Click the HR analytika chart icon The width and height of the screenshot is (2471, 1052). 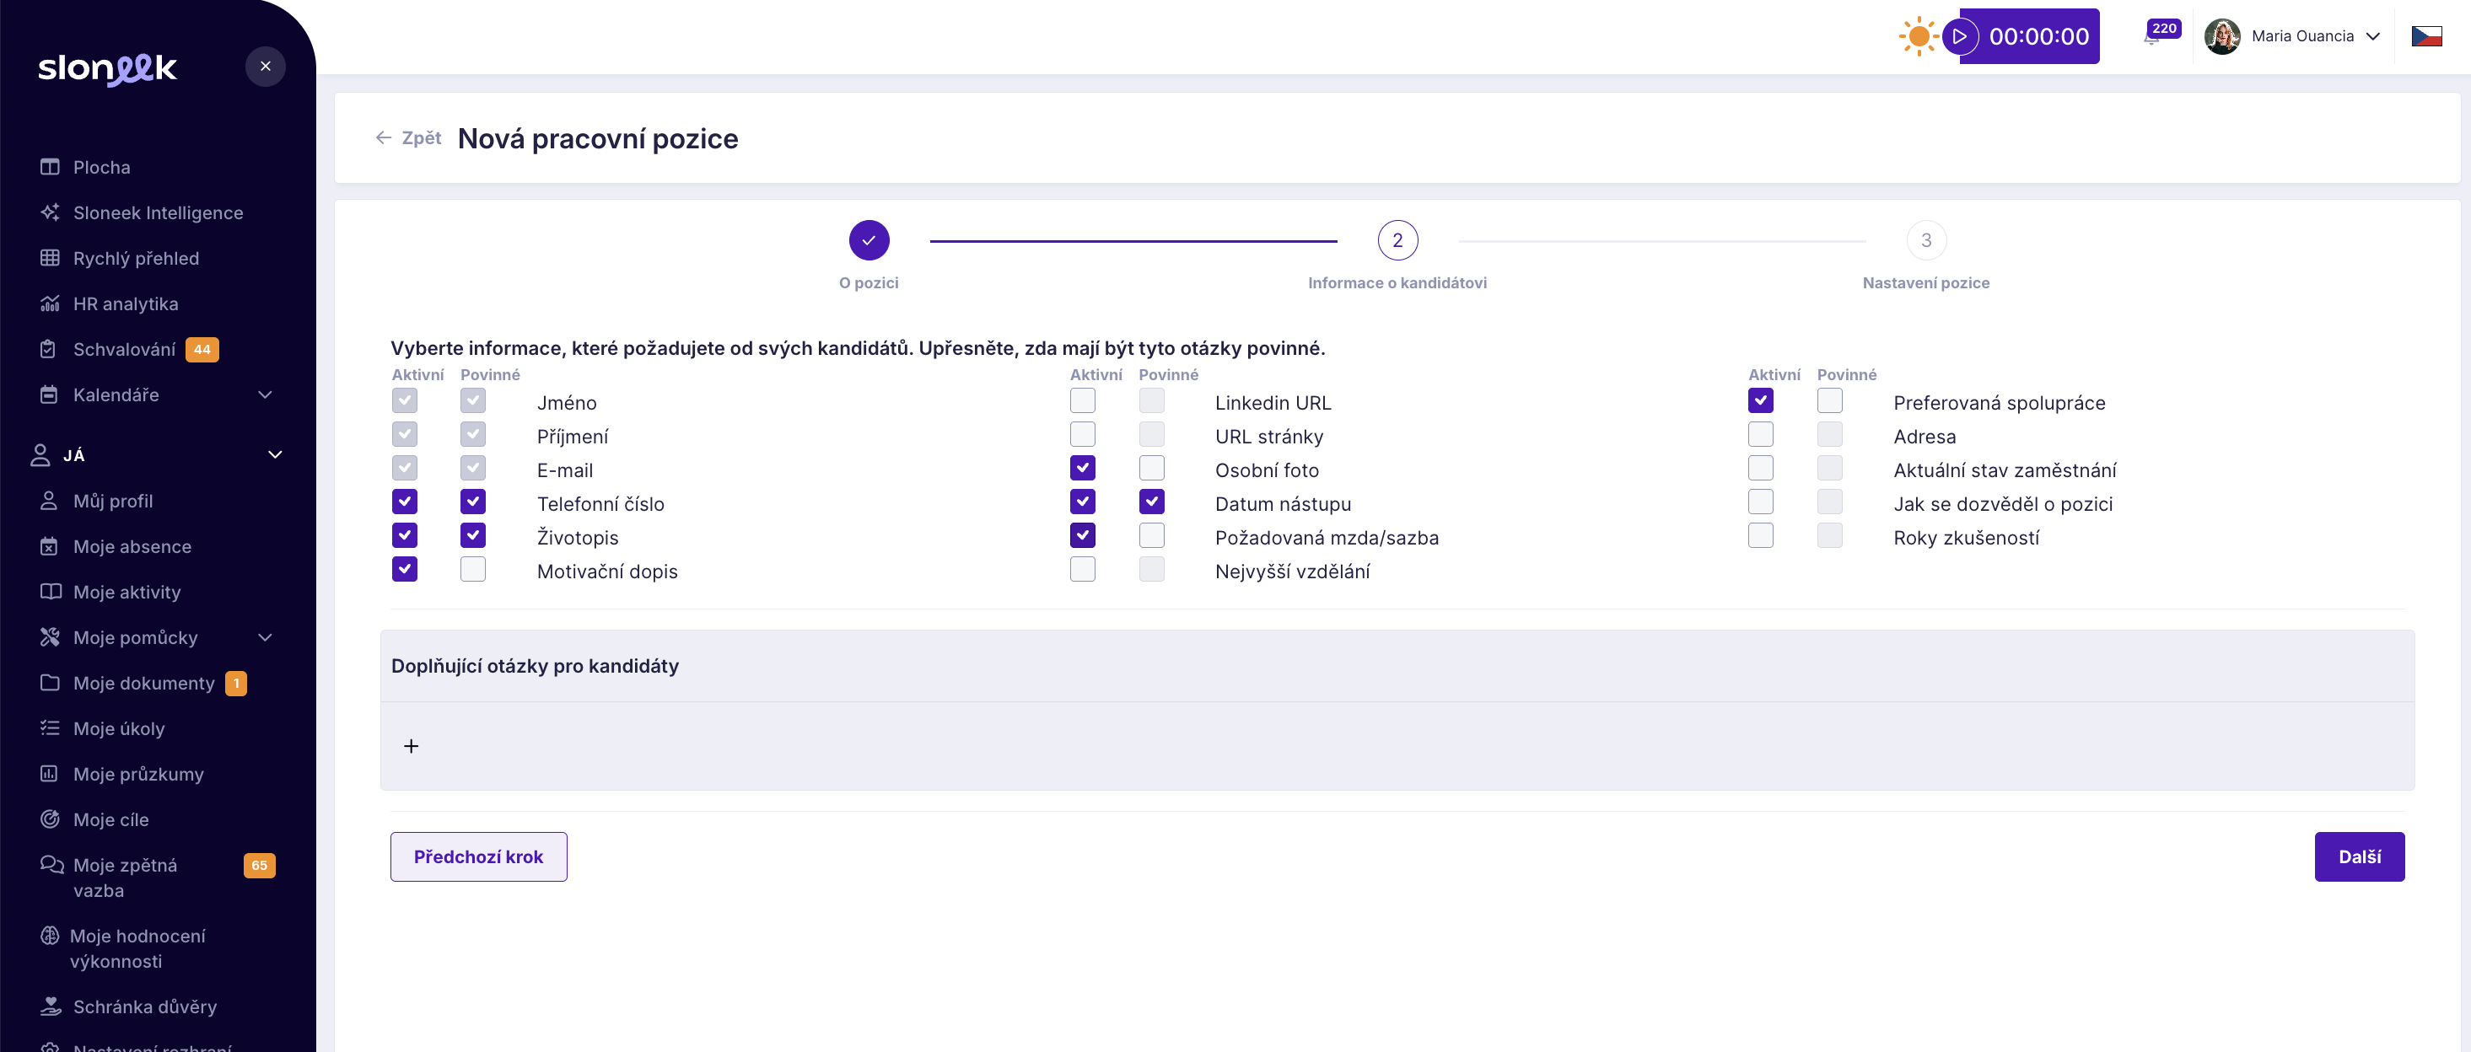(x=50, y=303)
